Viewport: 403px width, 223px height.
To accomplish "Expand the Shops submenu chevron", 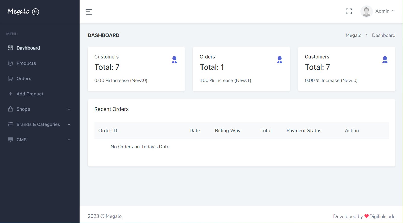I will pos(69,109).
